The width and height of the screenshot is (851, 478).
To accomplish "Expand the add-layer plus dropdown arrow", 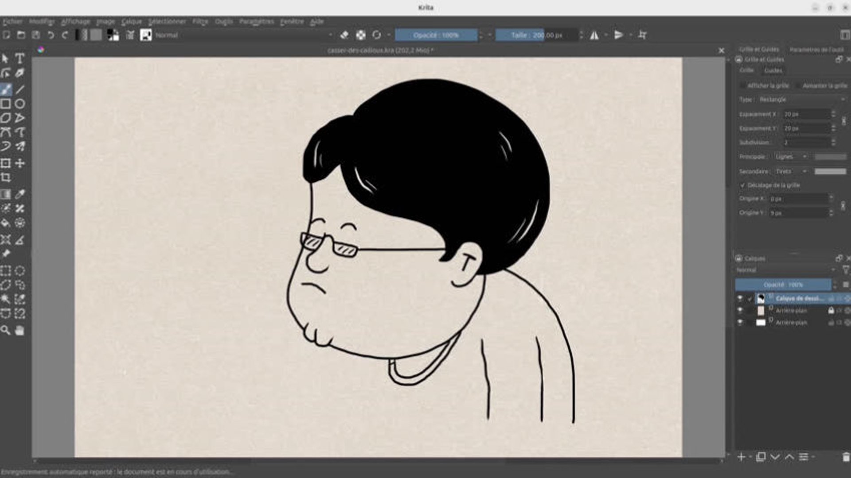I will pos(750,457).
